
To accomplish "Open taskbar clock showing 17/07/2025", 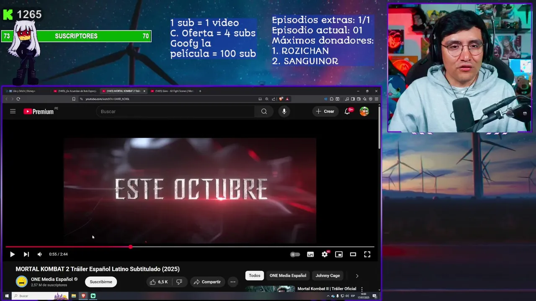I will coord(363,296).
